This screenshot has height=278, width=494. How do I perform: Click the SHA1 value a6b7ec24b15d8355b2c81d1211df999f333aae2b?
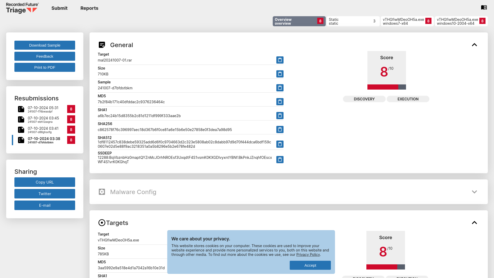pyautogui.click(x=139, y=116)
